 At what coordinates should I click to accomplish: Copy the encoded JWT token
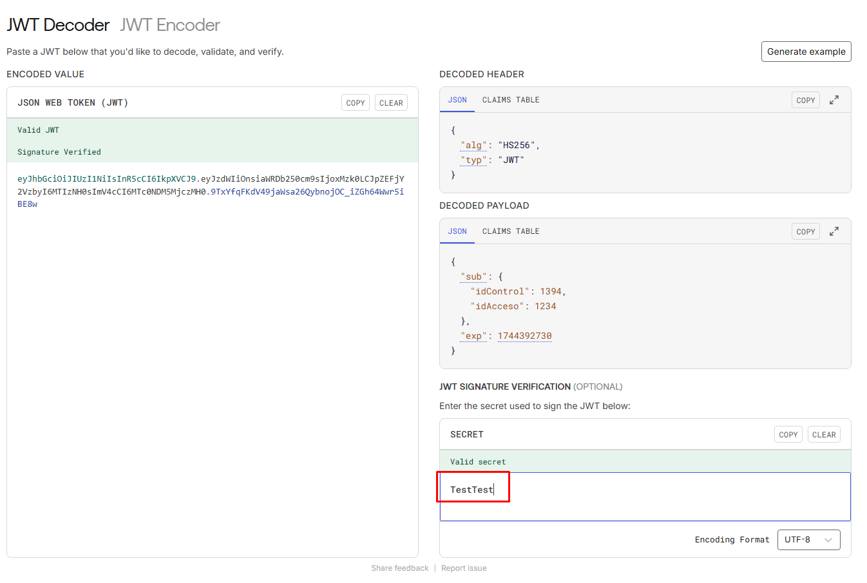[356, 103]
